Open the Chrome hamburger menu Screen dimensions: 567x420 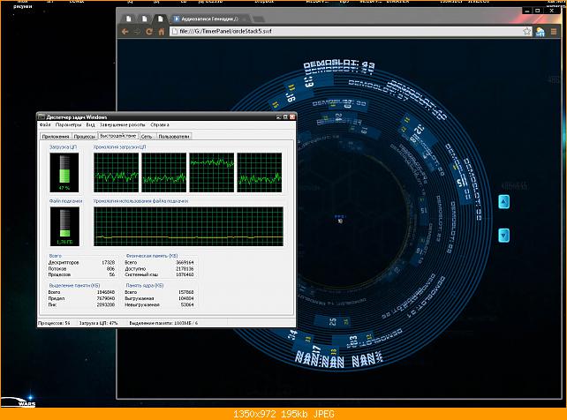(x=554, y=32)
